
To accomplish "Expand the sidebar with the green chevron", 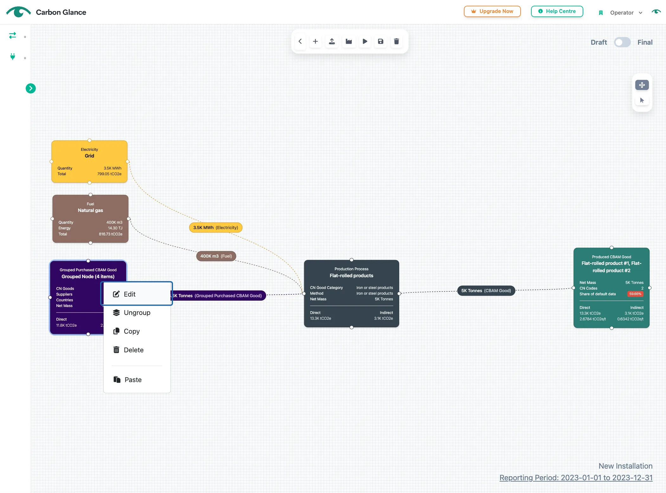I will (31, 88).
